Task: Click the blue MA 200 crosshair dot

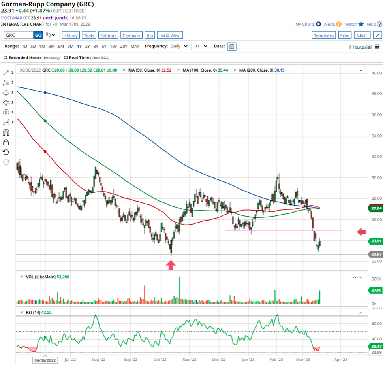Action: (x=45, y=92)
